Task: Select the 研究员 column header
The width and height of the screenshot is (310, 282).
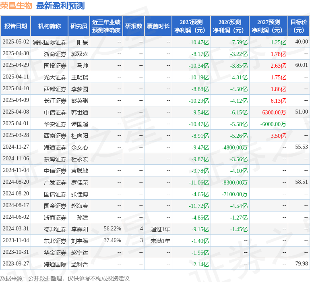Action: 79,26
